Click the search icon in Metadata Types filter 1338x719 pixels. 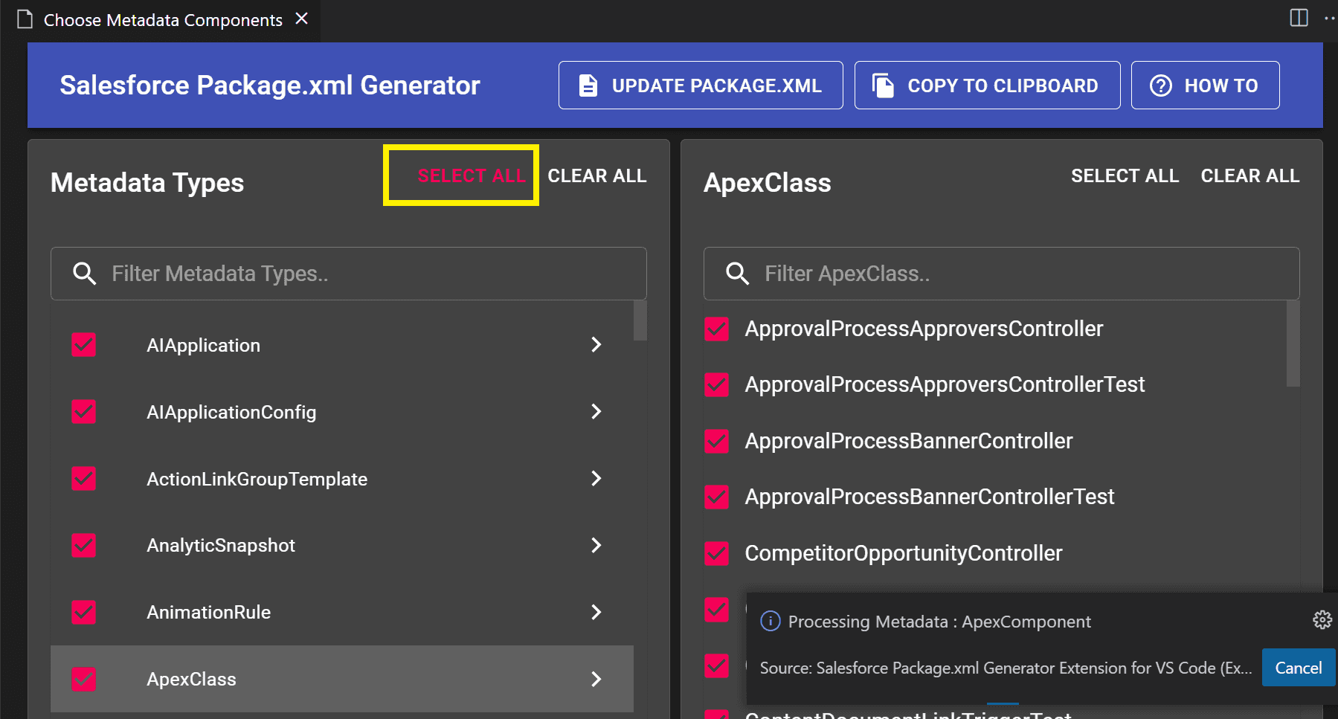(85, 274)
